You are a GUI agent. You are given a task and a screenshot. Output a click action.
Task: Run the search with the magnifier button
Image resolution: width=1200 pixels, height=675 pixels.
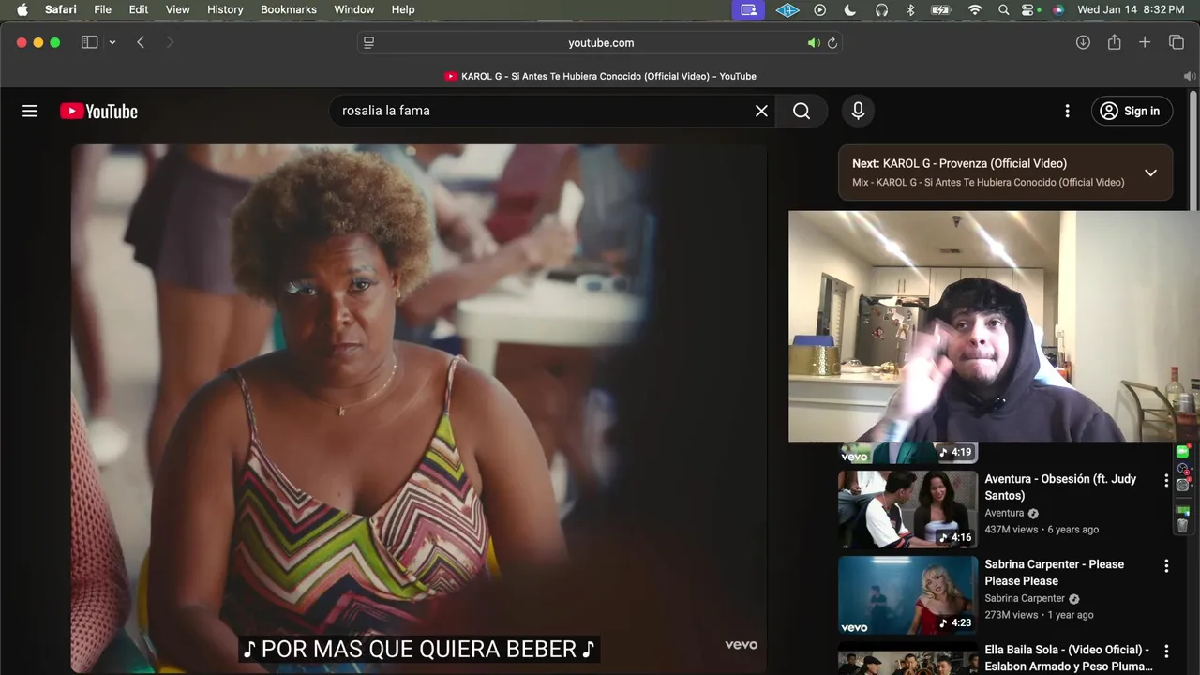[802, 111]
